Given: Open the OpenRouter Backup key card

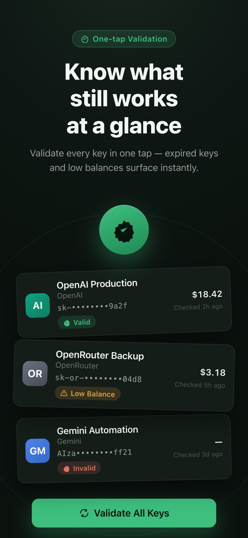Looking at the screenshot, I should (x=124, y=375).
